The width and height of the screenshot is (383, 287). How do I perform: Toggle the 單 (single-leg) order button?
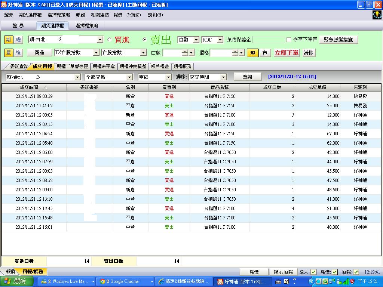pyautogui.click(x=9, y=53)
